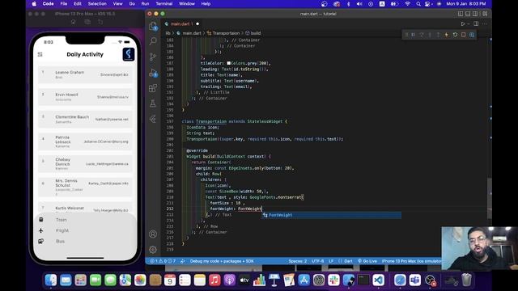This screenshot has width=518, height=291.
Task: Pick device iPhone 13 Pro Max in status bar
Action: [411, 261]
